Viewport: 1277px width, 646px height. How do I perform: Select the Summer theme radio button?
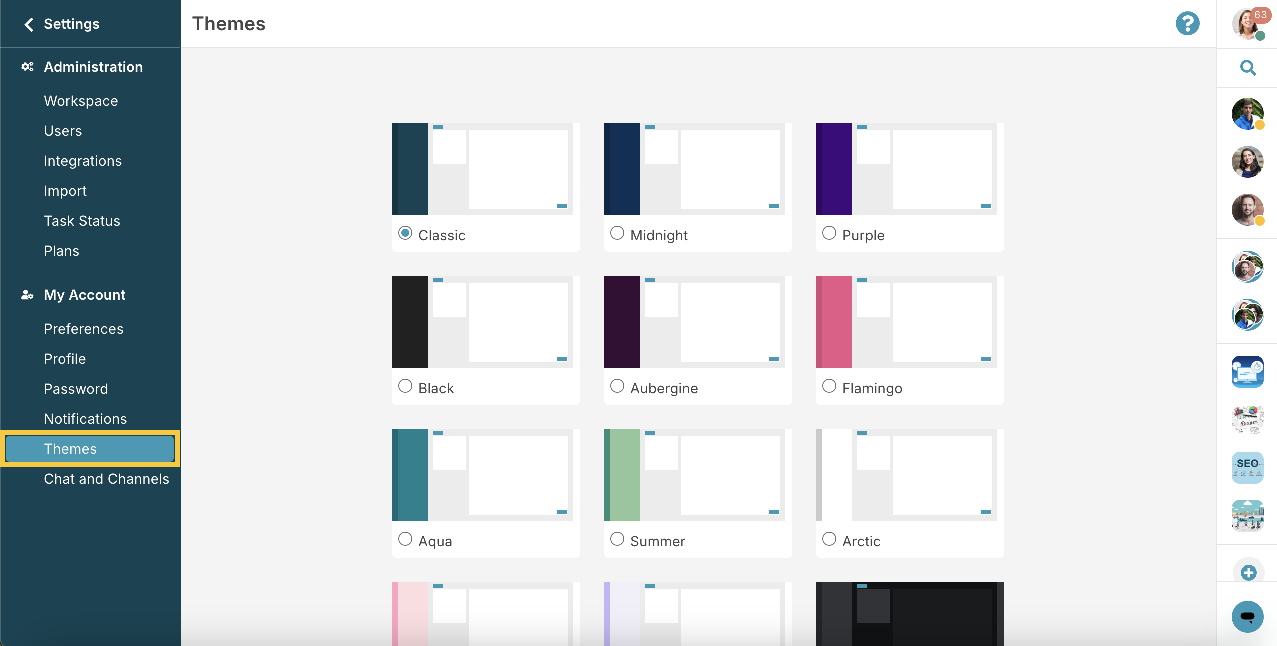coord(617,539)
